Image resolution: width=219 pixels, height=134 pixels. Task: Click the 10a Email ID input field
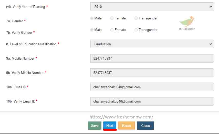(x=152, y=87)
